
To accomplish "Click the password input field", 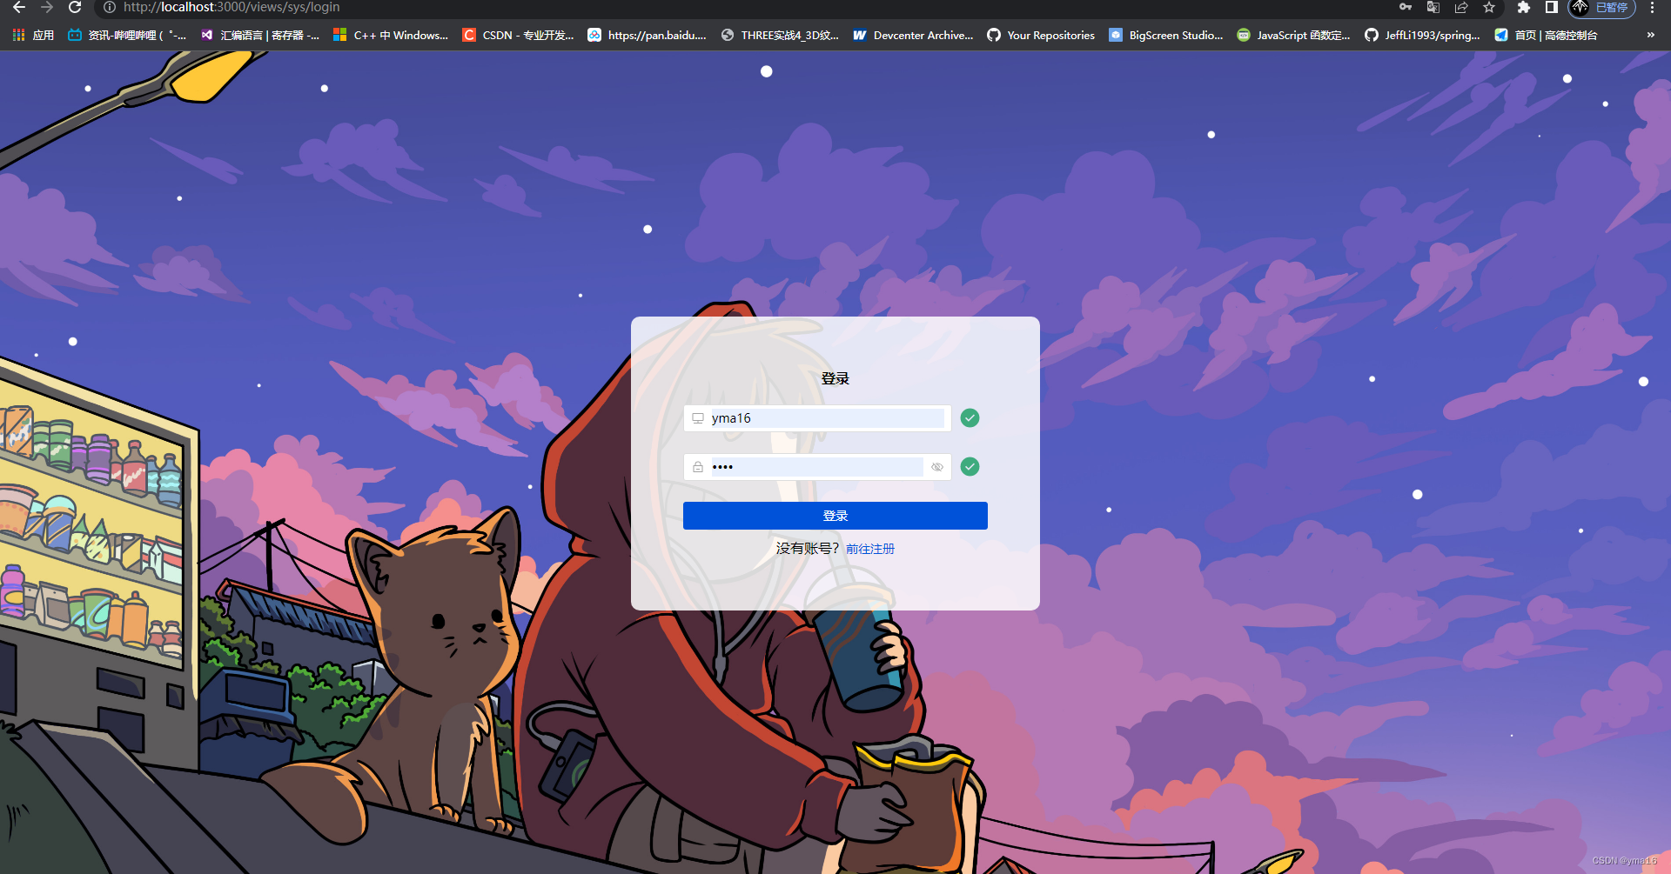I will coord(816,467).
